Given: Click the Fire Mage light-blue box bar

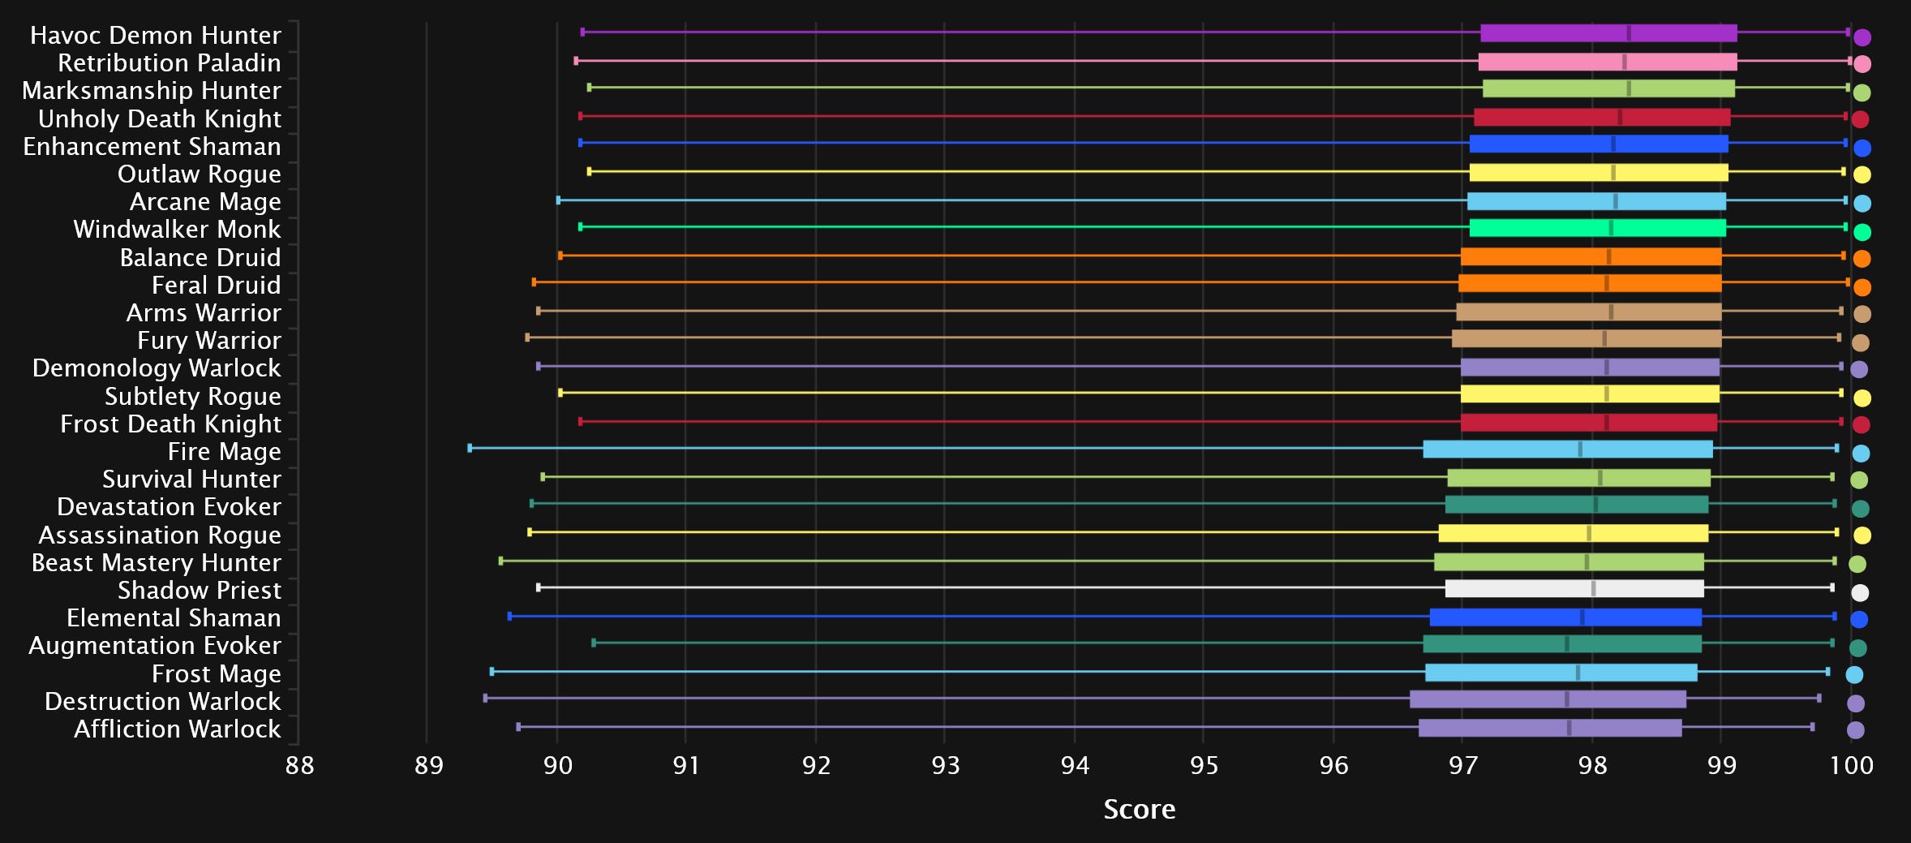Looking at the screenshot, I should [1568, 449].
